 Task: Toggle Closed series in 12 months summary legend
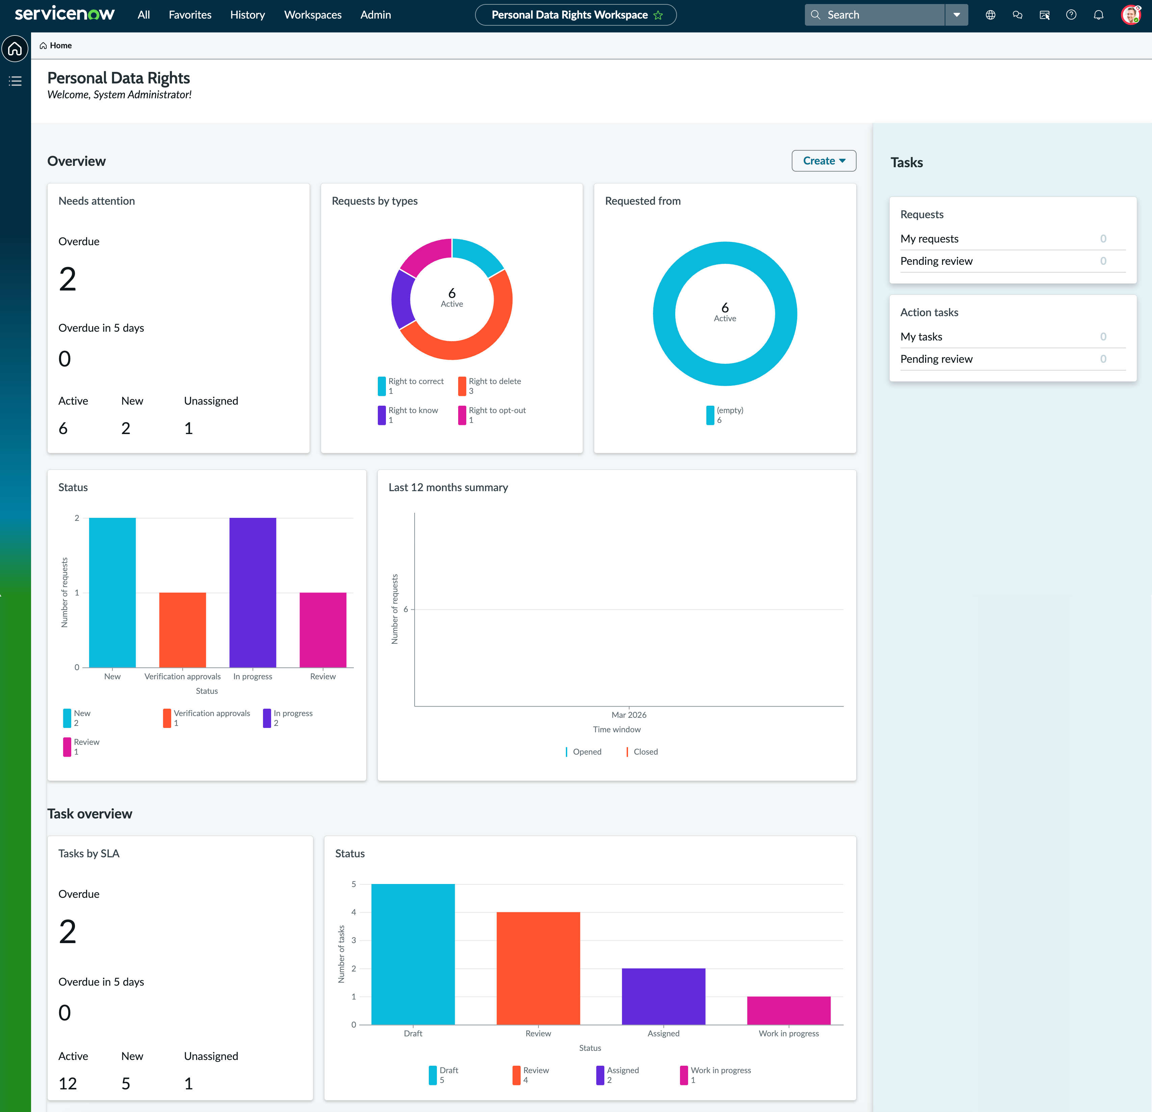[x=643, y=752]
